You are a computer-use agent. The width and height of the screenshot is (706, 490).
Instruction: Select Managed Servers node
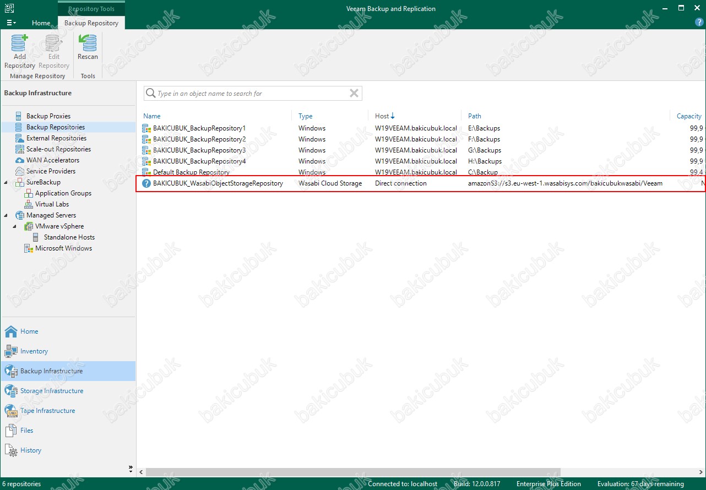click(x=51, y=215)
